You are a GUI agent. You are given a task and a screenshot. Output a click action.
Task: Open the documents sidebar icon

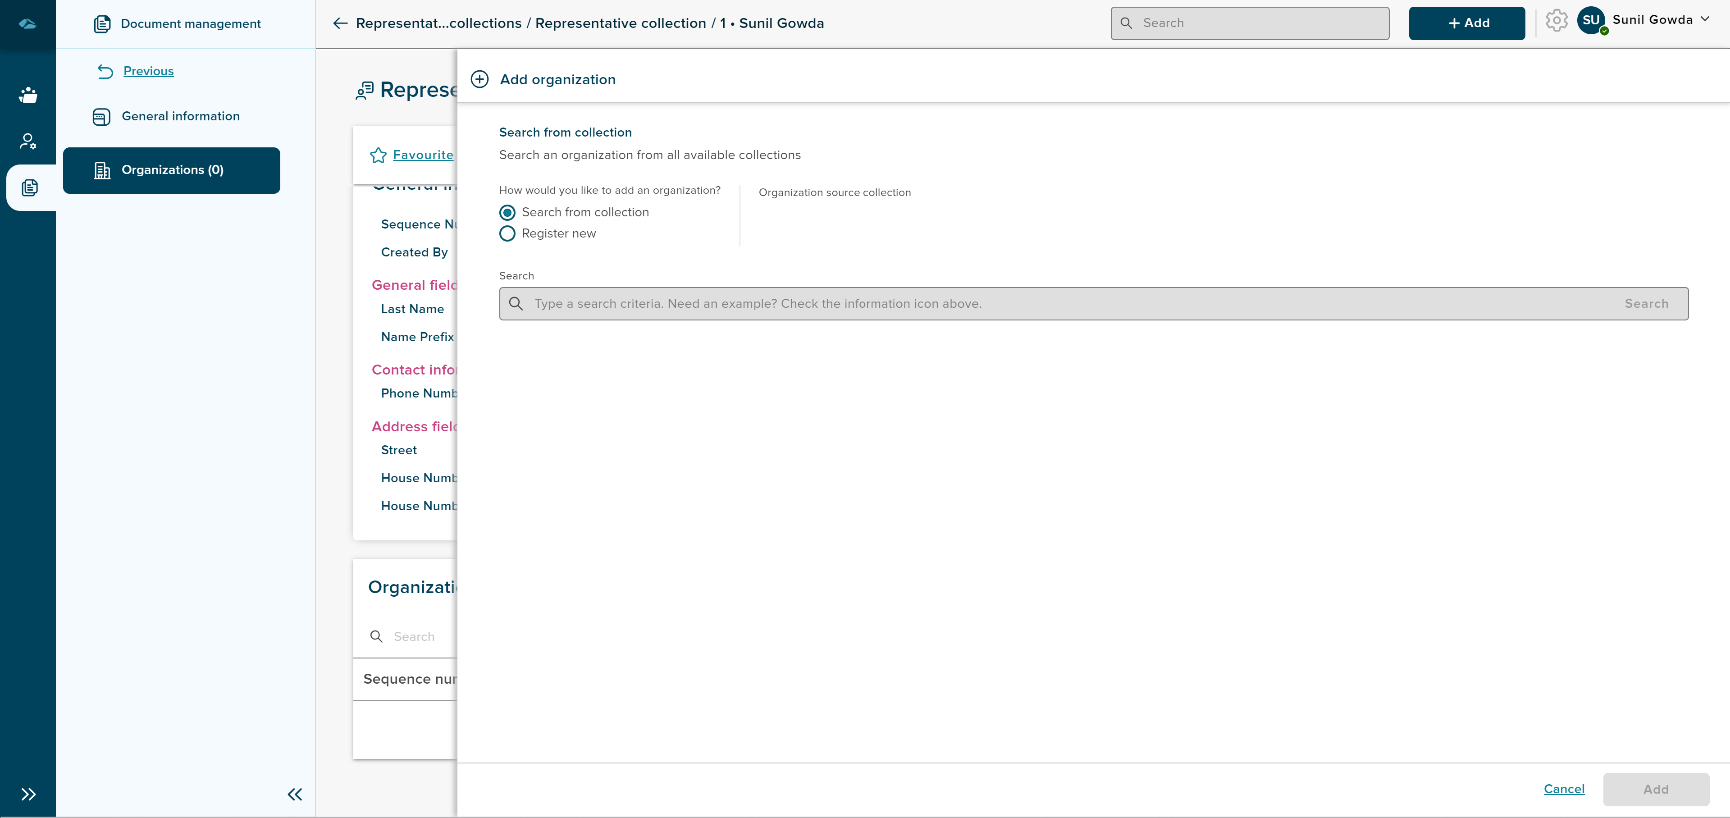click(30, 187)
